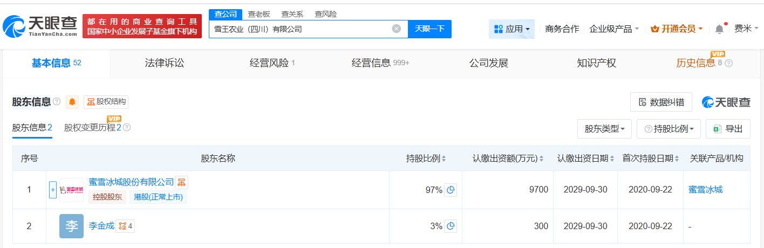Open the 股东类型 filter dropdown
The width and height of the screenshot is (764, 248).
coord(605,129)
